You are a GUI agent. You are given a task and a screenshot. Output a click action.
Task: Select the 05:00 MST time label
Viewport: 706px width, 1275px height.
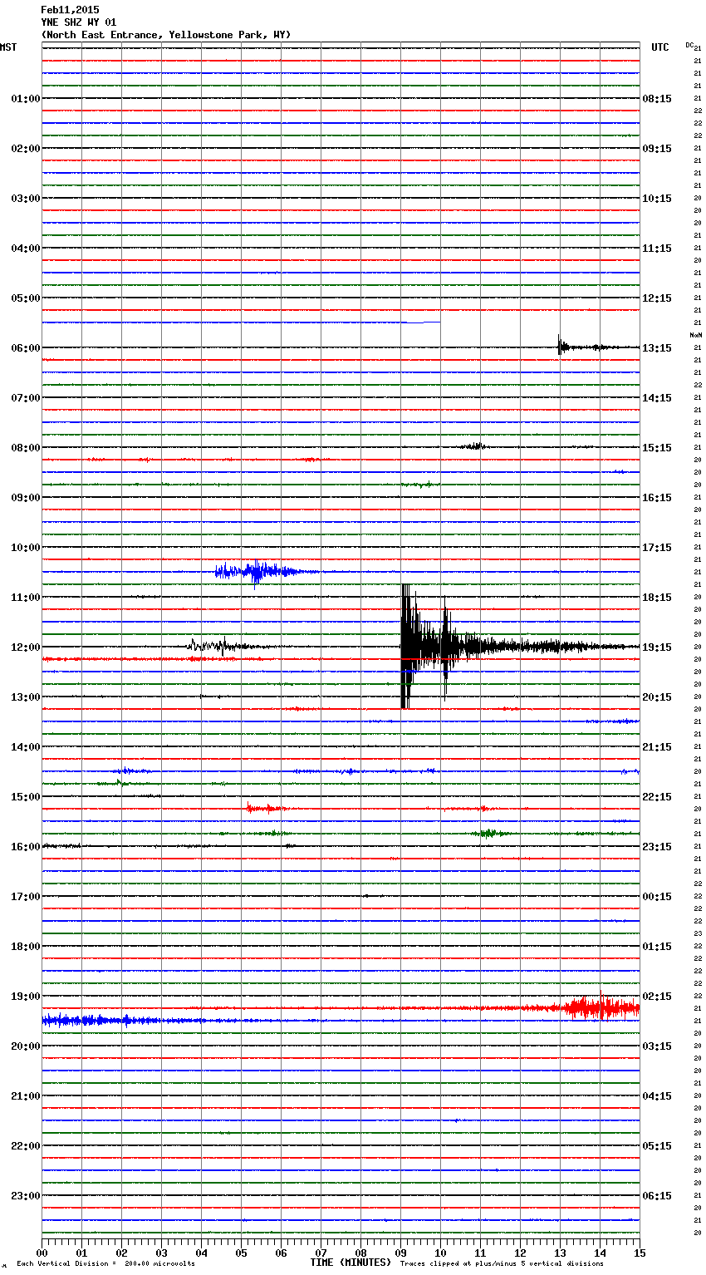pyautogui.click(x=26, y=298)
